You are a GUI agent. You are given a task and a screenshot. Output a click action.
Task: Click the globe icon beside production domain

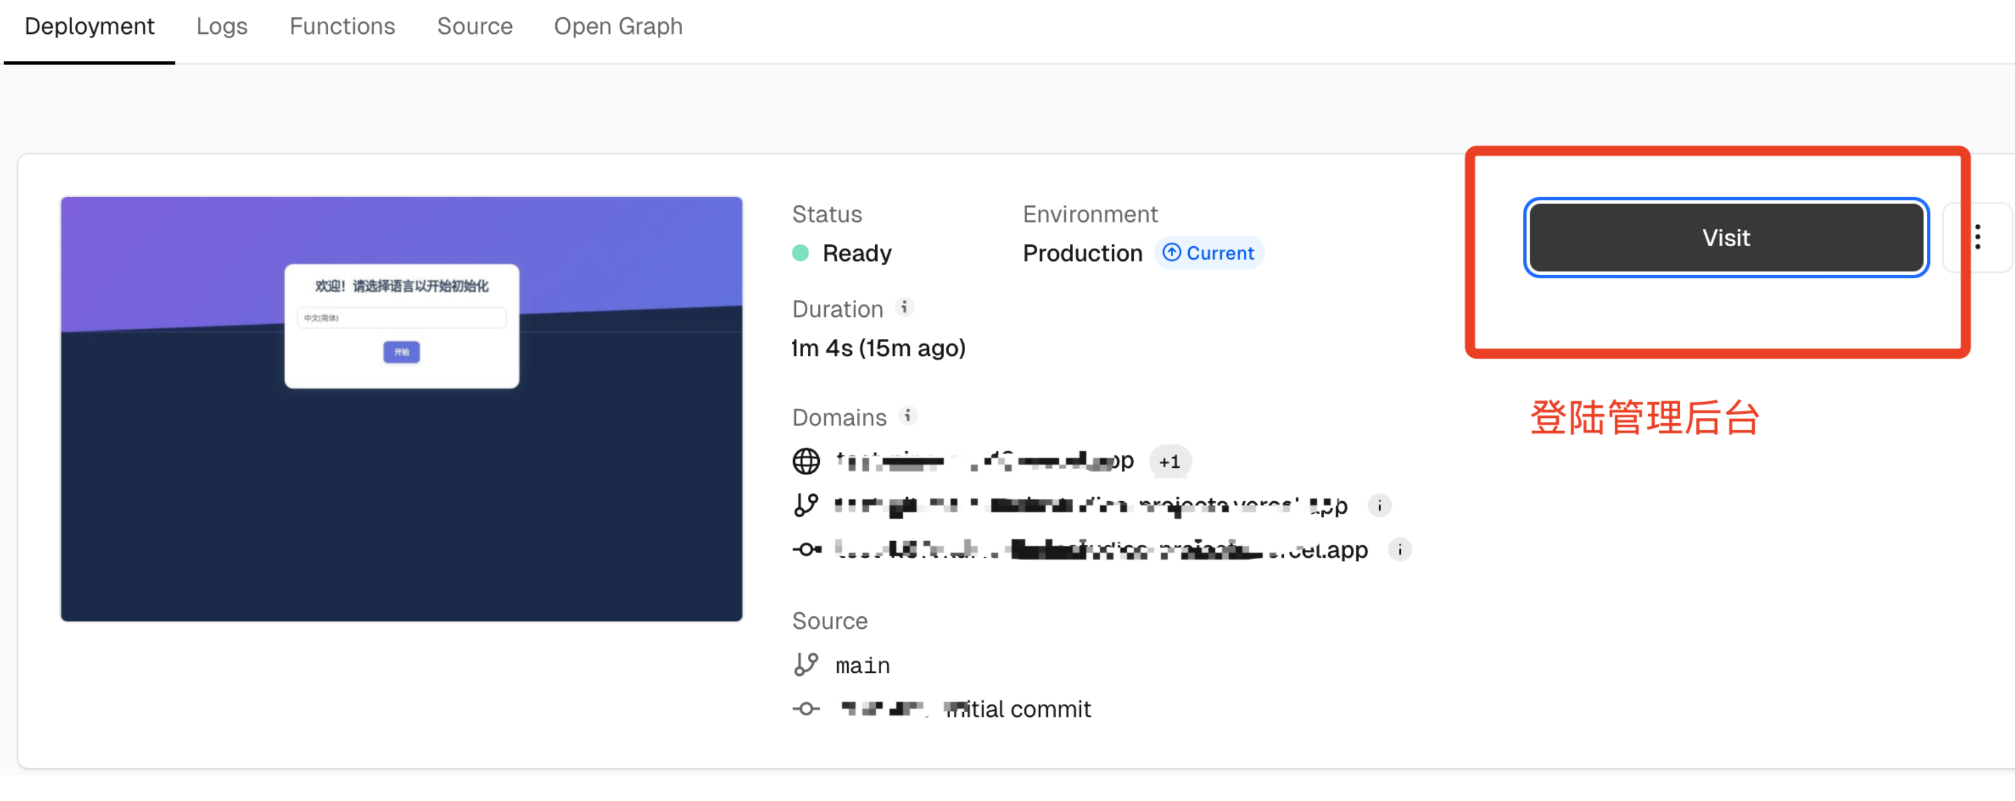806,461
